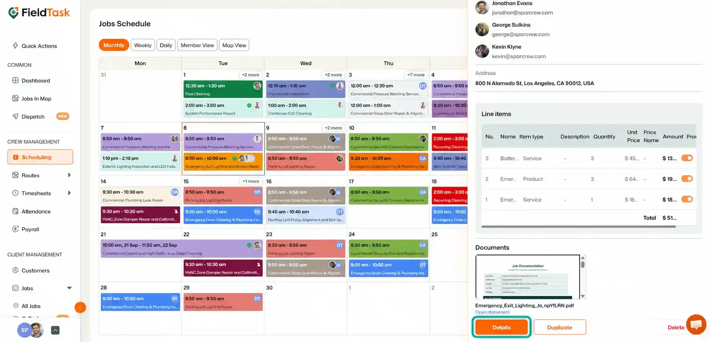Select the Monthly view tab
The width and height of the screenshot is (710, 342).
[x=114, y=45]
